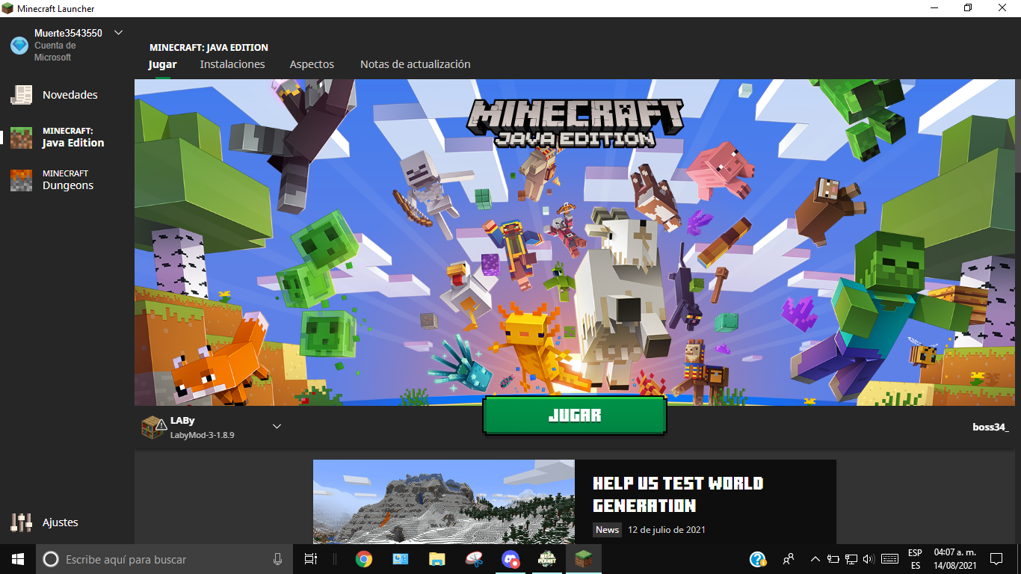Viewport: 1021px width, 574px height.
Task: Click the News tag label
Action: tap(607, 530)
